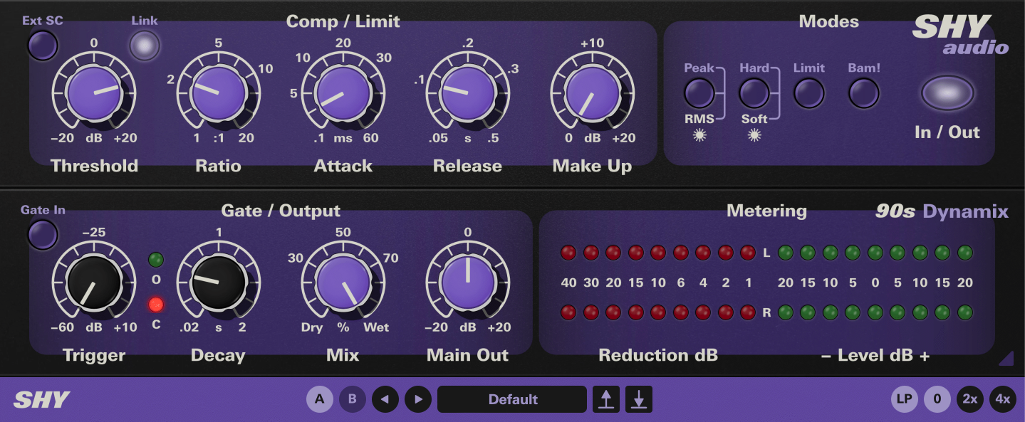Click the Main Out knob

pos(467,283)
